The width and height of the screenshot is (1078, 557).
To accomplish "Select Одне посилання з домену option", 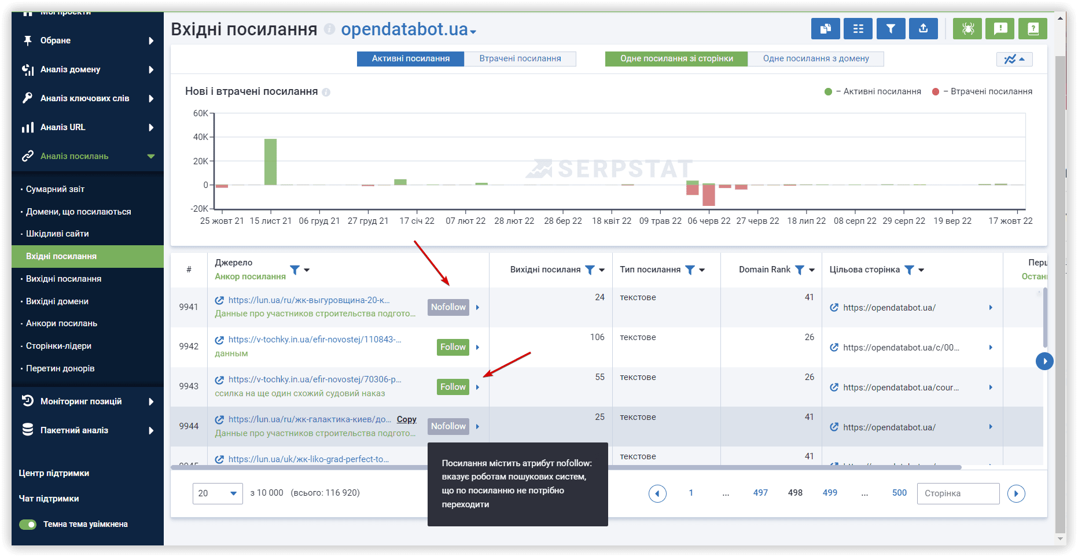I will coord(816,58).
